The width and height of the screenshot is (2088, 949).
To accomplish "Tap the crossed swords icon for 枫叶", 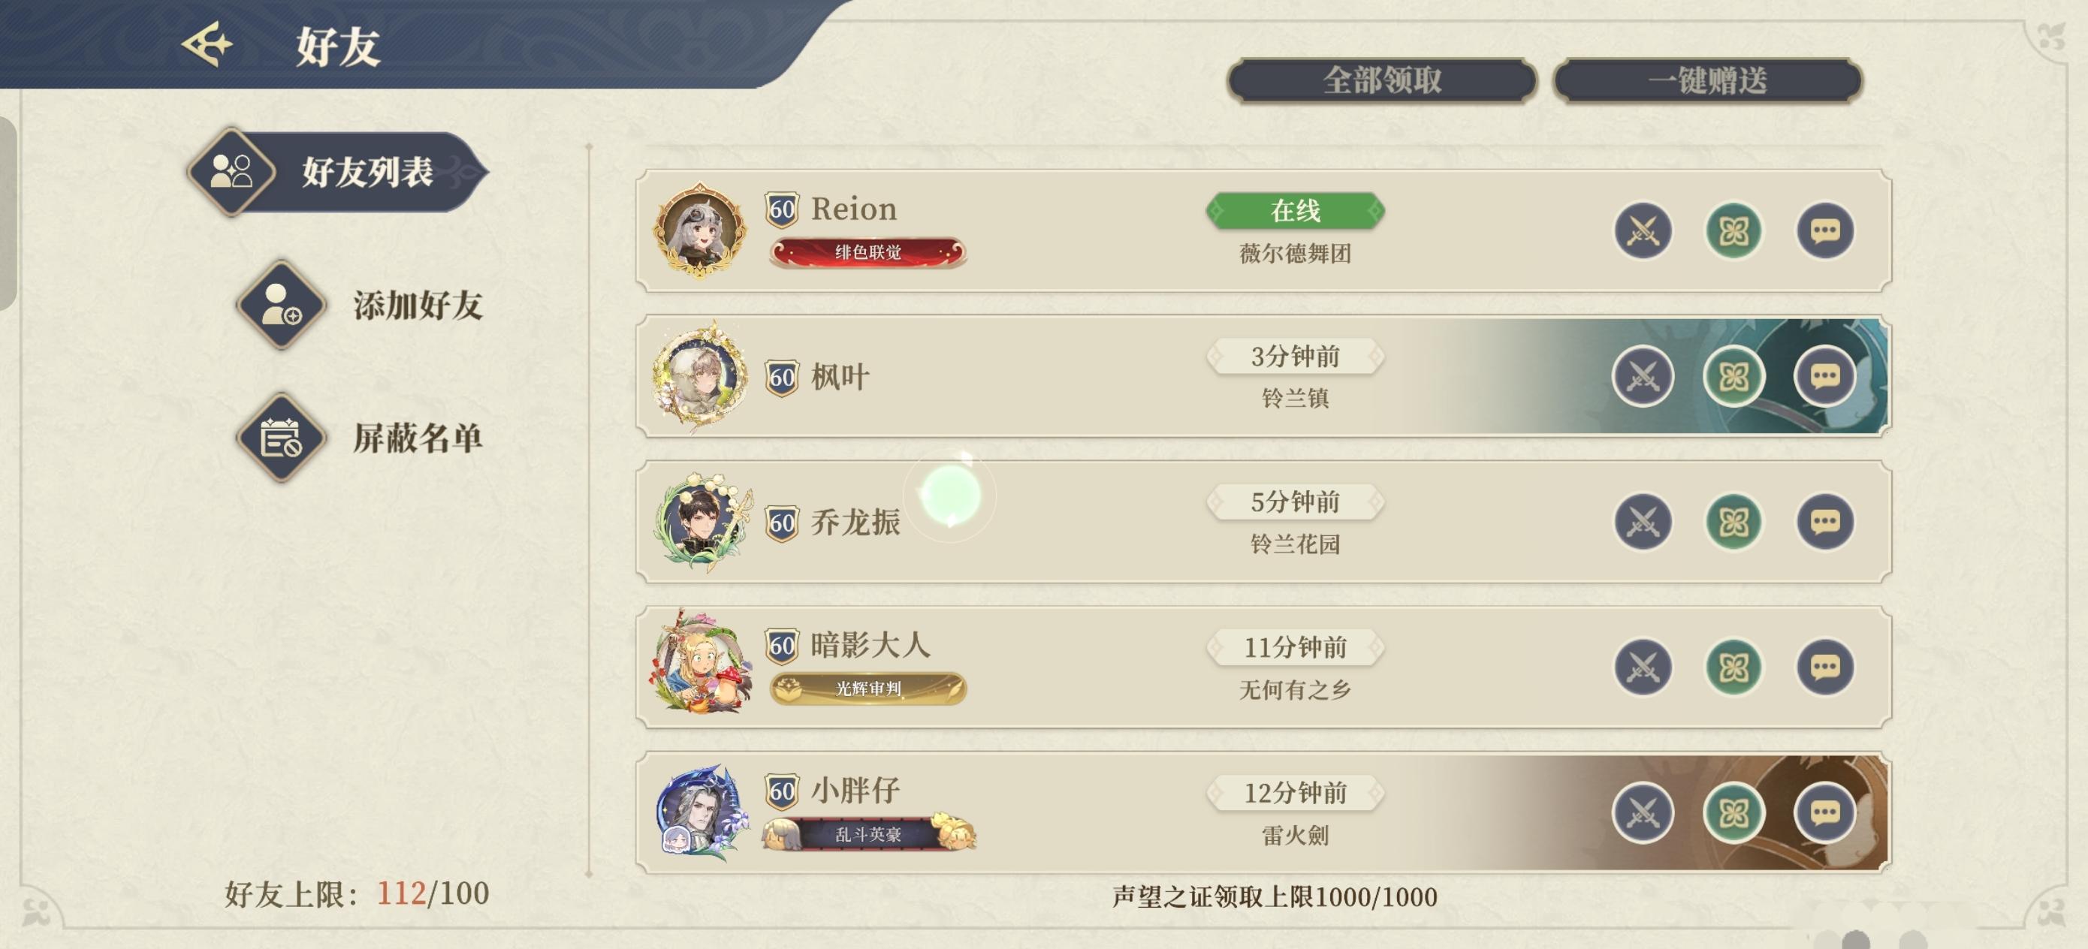I will click(1642, 377).
